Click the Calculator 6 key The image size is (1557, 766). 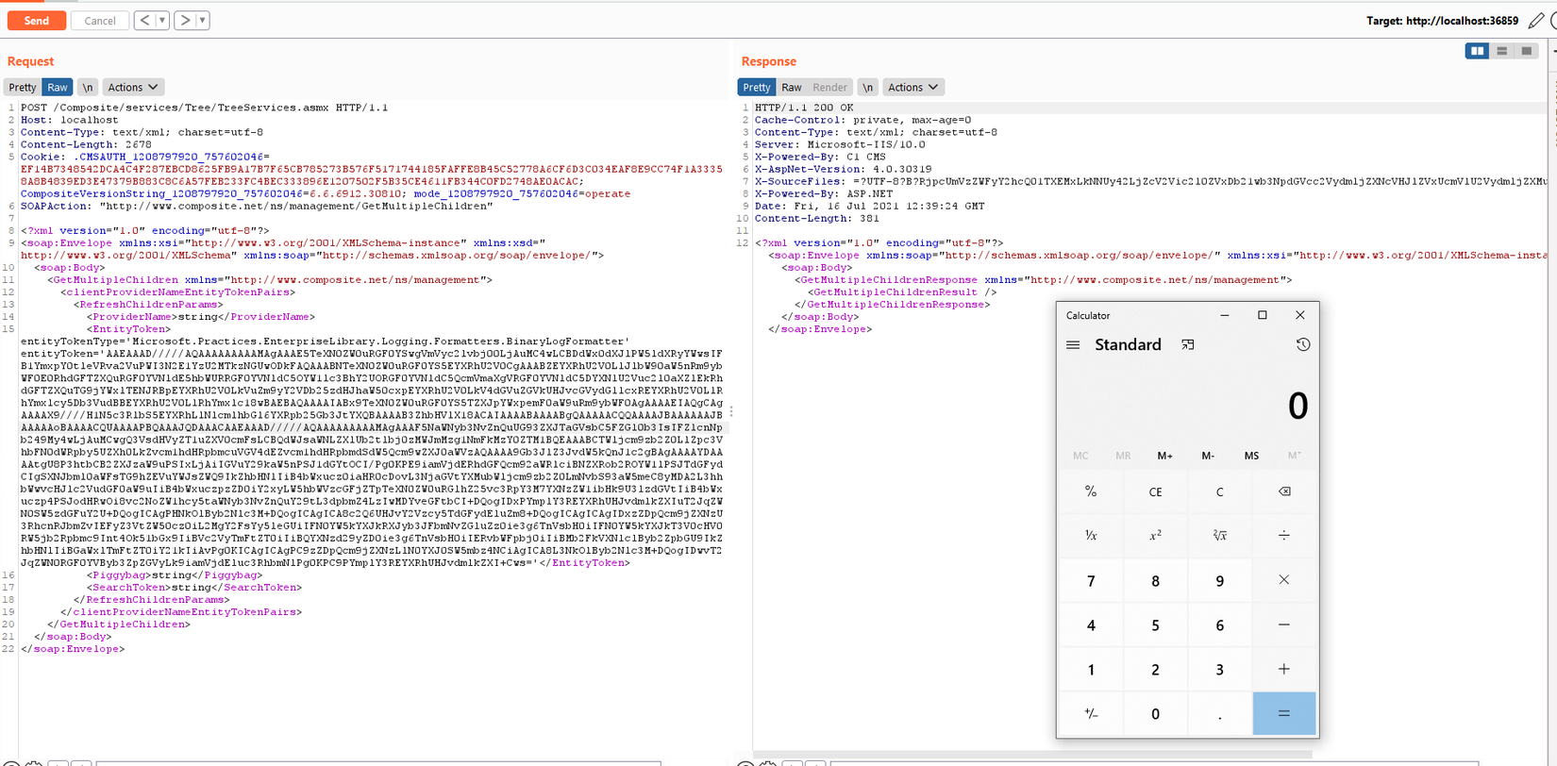1219,624
